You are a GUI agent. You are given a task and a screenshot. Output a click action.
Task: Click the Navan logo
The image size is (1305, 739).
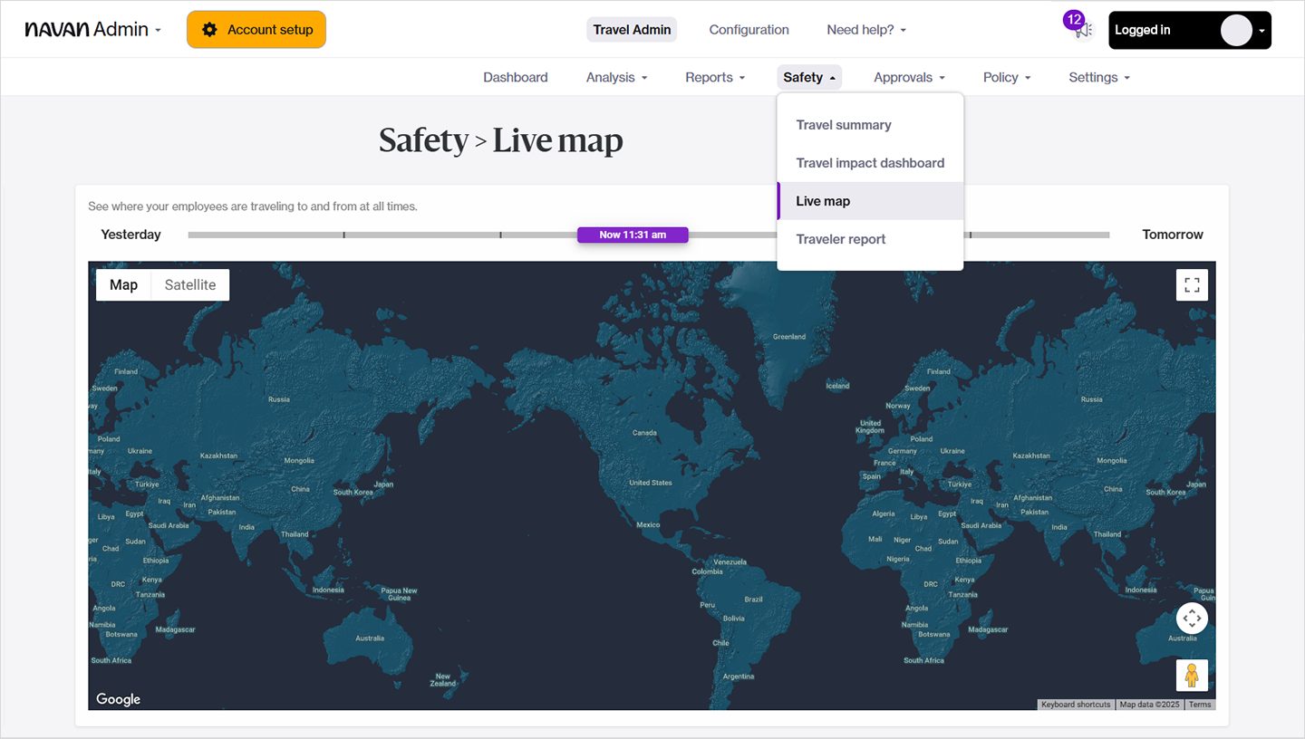point(69,30)
